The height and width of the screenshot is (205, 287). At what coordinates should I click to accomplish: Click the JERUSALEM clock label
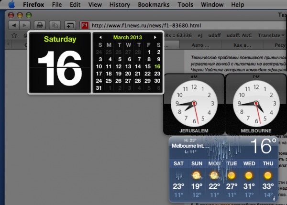(194, 131)
